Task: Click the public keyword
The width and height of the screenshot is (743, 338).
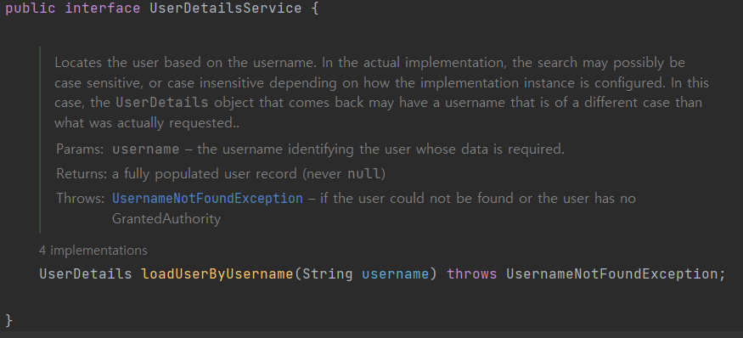Action: (x=31, y=8)
